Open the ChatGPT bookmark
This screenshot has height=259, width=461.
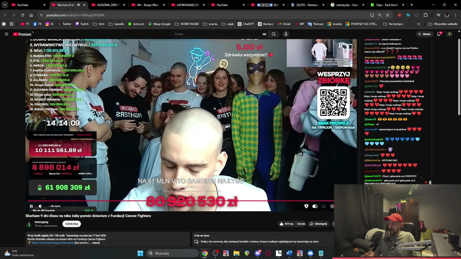coord(246,24)
